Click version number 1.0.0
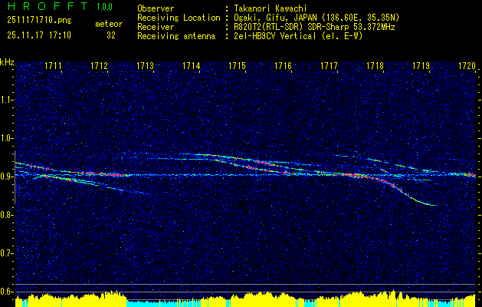Viewport: 482px width, 307px height. coord(104,7)
